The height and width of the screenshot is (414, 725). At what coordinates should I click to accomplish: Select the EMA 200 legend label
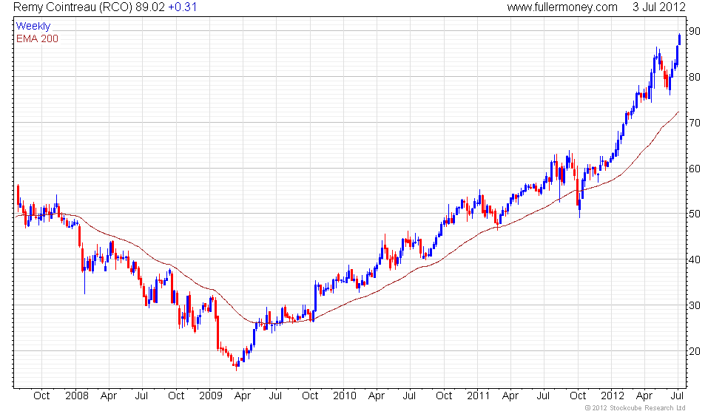tap(37, 38)
